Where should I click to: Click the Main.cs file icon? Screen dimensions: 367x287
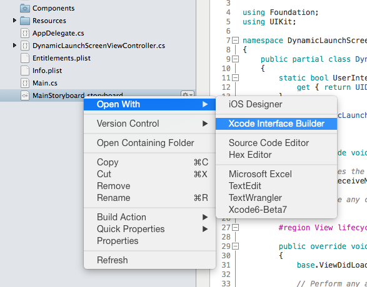(25, 83)
